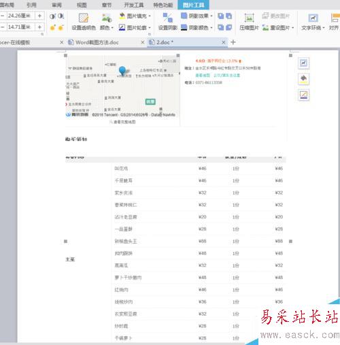Open the picture style group dialog launcher
This screenshot has height=345, width=340.
point(150,34)
